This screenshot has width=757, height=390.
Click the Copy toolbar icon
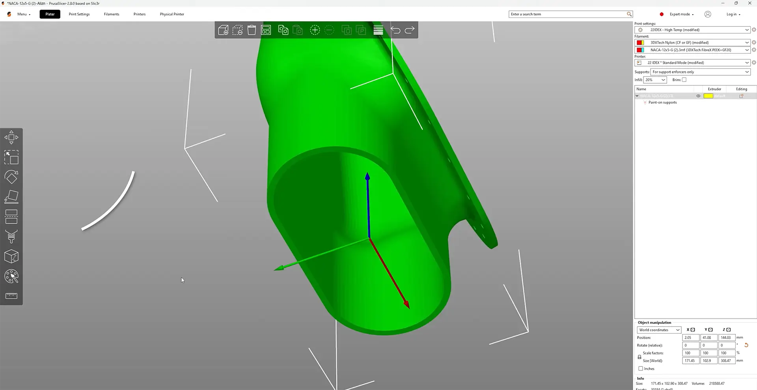click(x=283, y=30)
